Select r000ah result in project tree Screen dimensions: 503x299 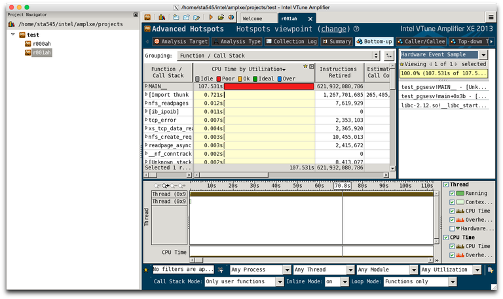pyautogui.click(x=41, y=43)
